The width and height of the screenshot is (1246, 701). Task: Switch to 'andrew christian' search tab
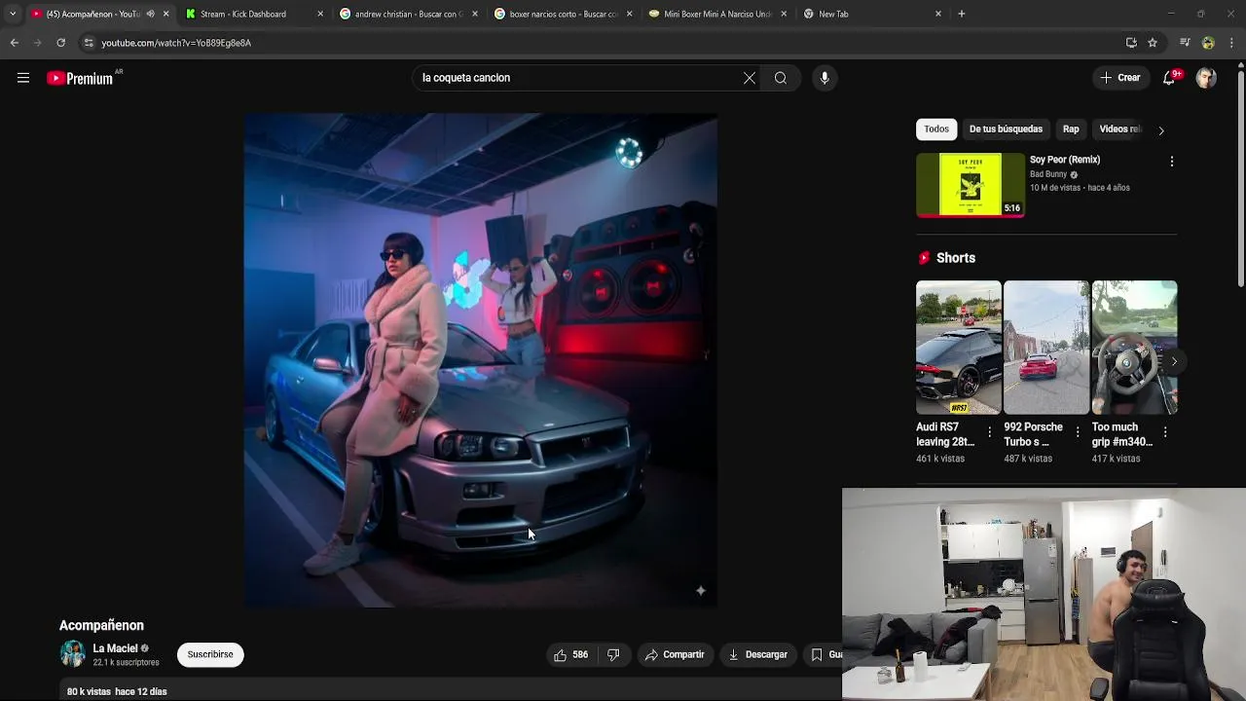click(408, 14)
